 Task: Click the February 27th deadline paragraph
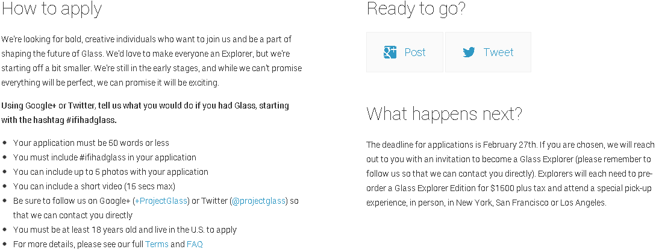510,174
